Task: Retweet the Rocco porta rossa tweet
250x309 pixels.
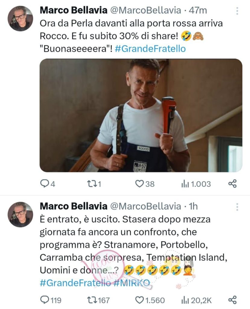Action: [94, 184]
